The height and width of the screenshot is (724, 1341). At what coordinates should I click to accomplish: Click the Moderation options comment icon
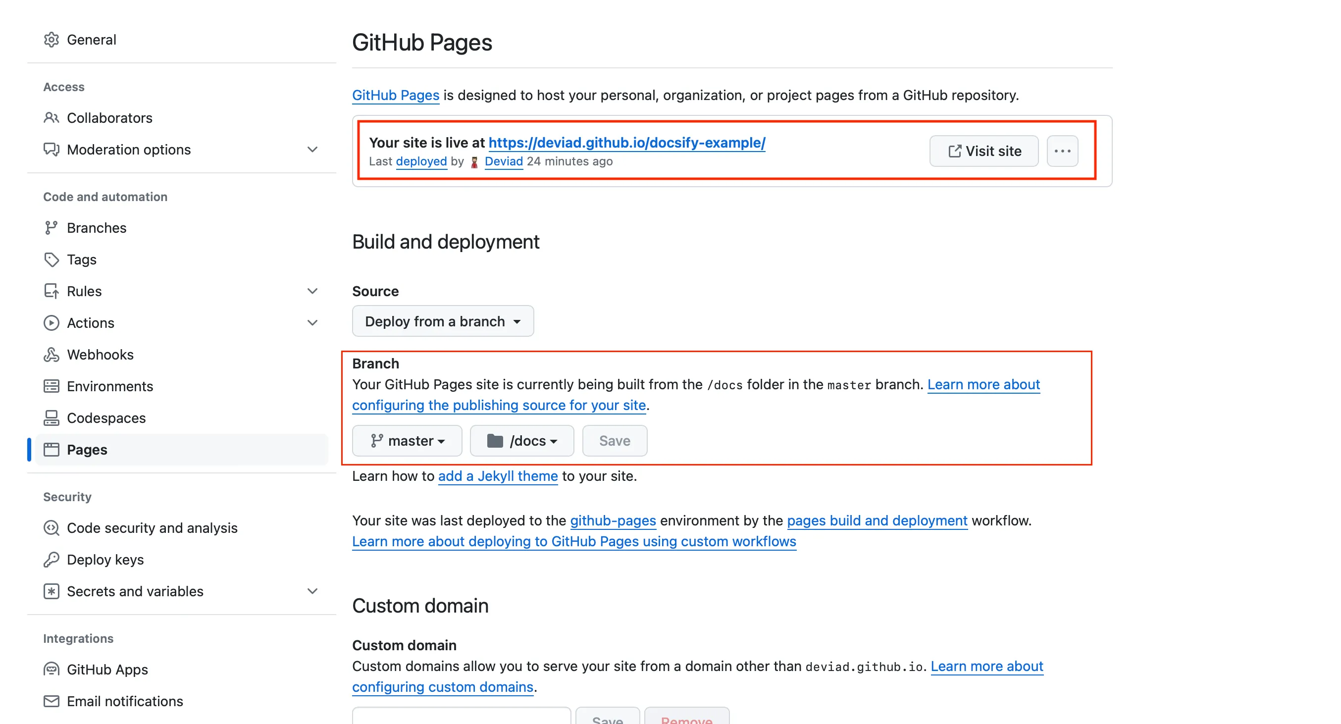pyautogui.click(x=51, y=150)
